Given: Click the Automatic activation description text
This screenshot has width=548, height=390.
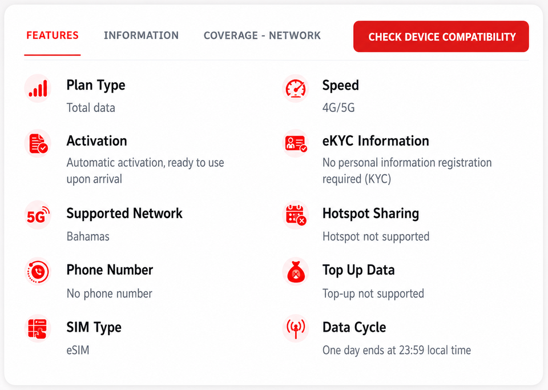Looking at the screenshot, I should (x=146, y=171).
